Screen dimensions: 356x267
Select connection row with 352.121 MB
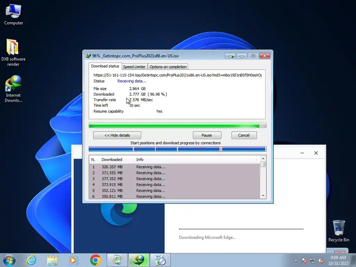point(175,191)
